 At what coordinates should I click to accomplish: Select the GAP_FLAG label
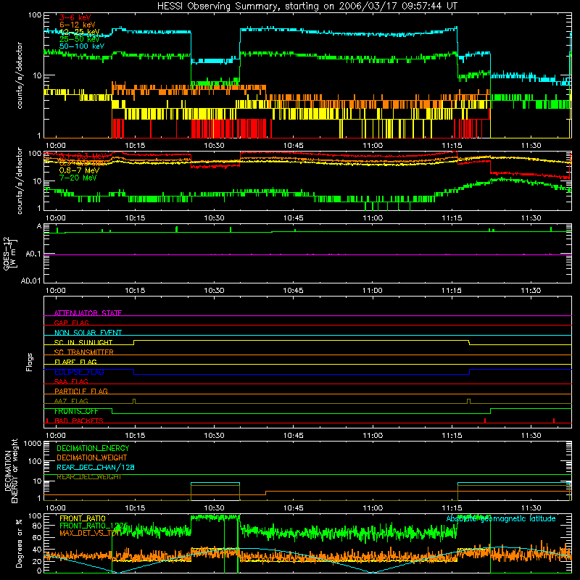pos(71,323)
